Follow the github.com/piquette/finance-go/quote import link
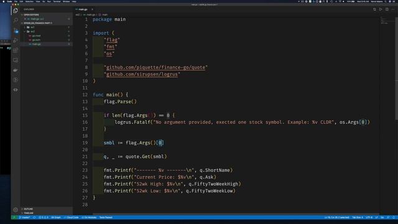 (155, 67)
